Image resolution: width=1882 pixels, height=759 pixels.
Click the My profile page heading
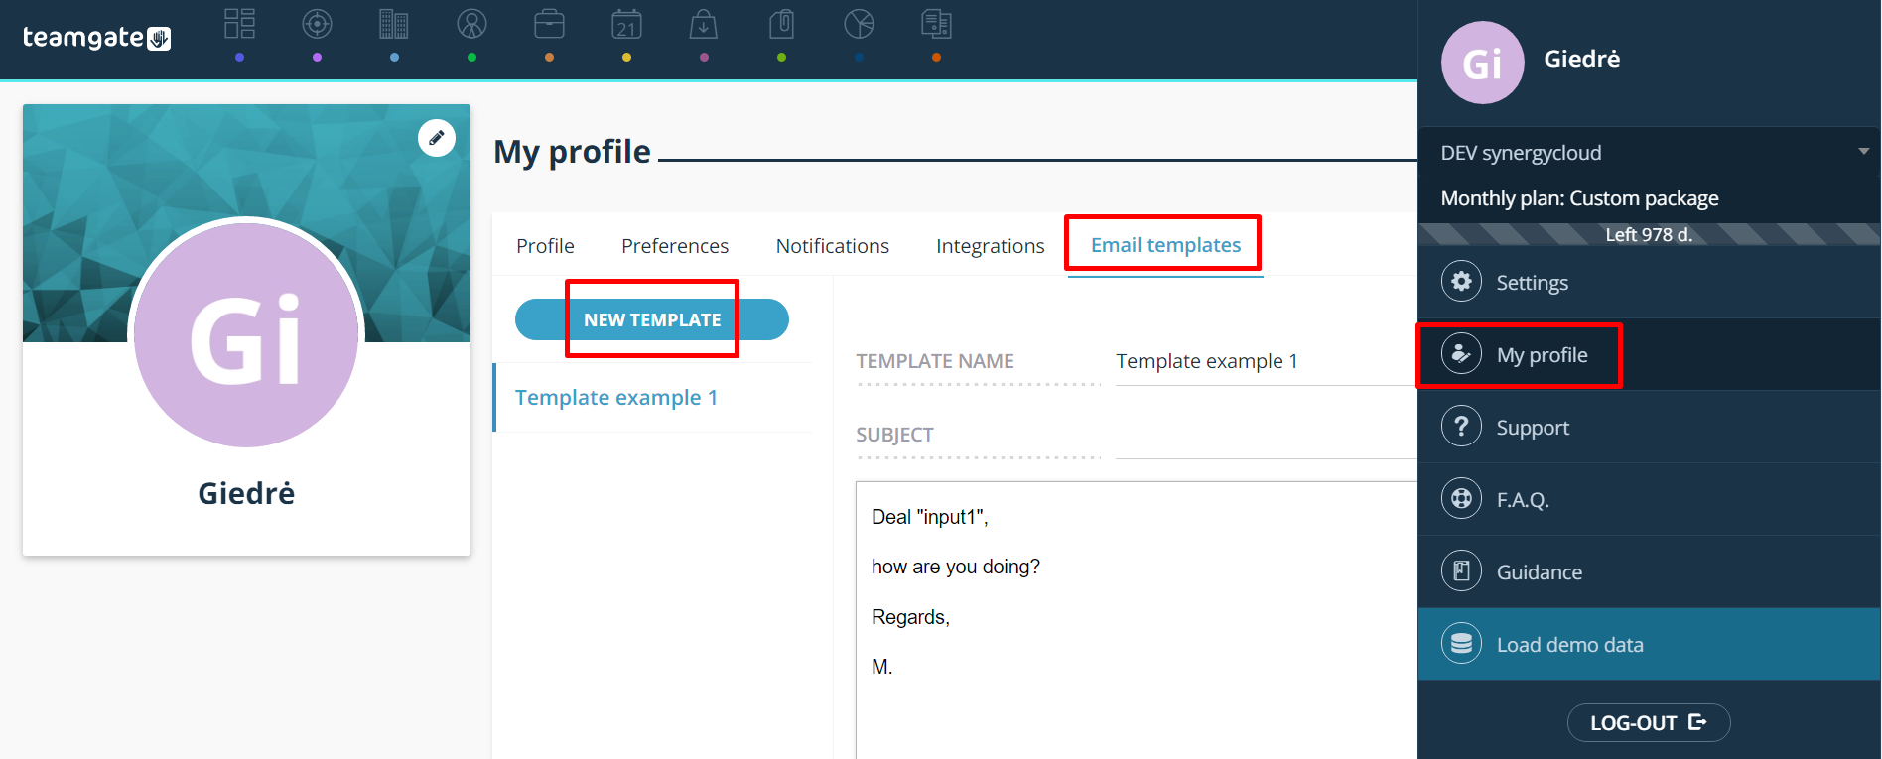pyautogui.click(x=572, y=151)
